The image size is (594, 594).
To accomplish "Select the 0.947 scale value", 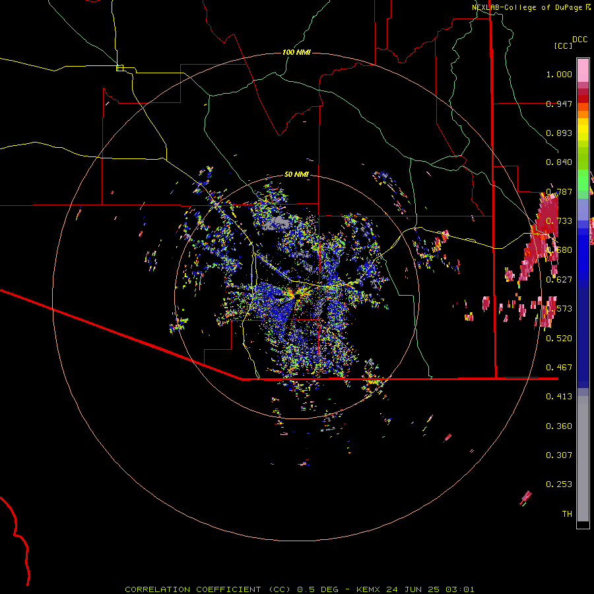I will pyautogui.click(x=559, y=104).
